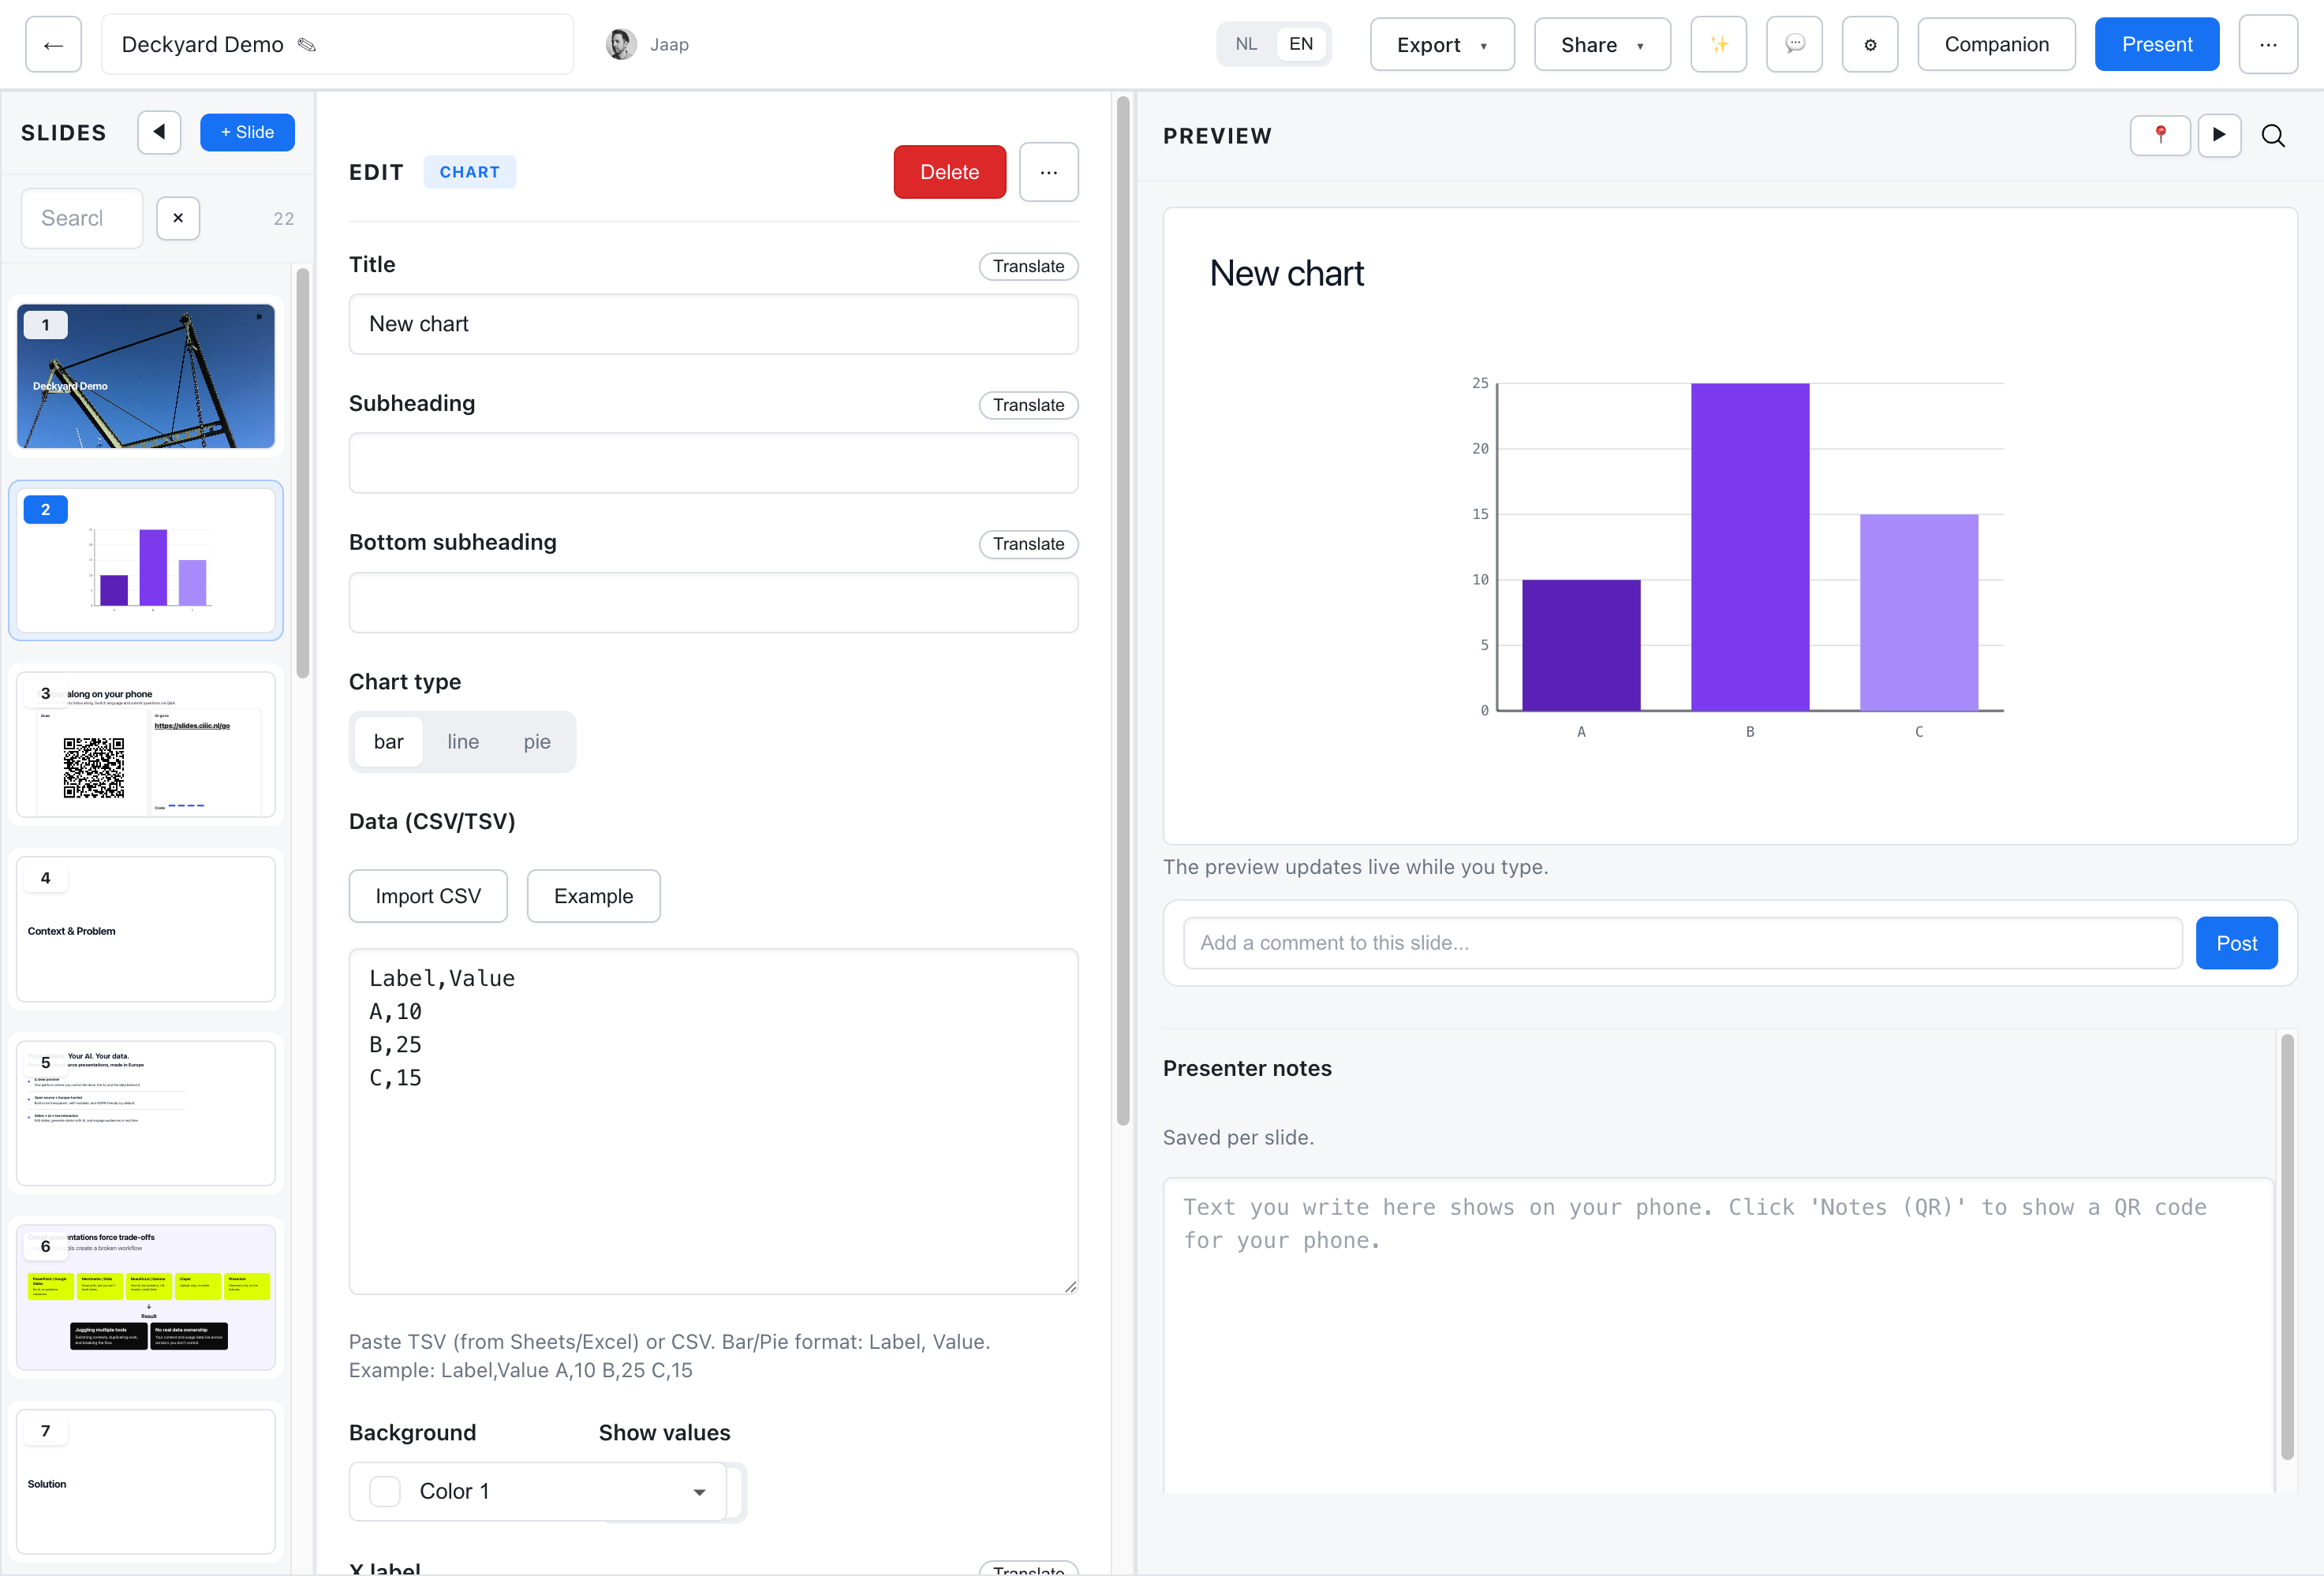Screen dimensions: 2324x1576
Task: Click the presenter notes textarea
Action: [x=1718, y=1335]
